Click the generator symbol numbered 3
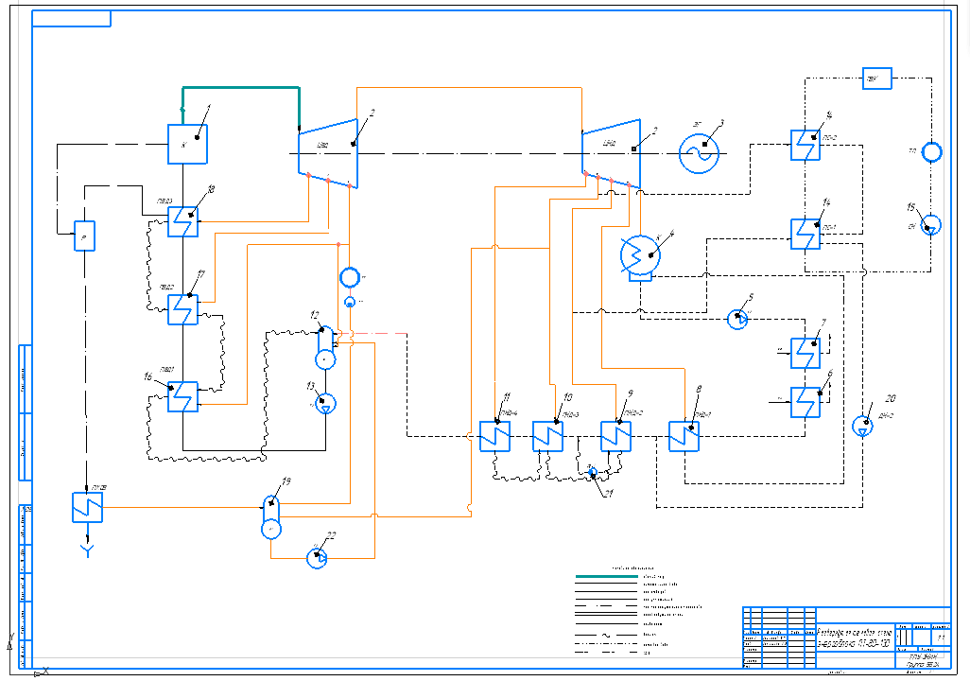 pyautogui.click(x=699, y=153)
